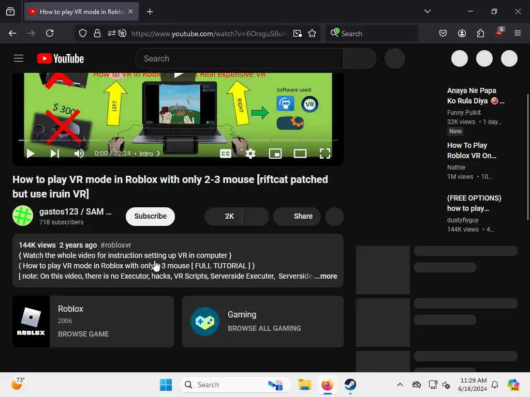
Task: Open the weather widget showing 73°
Action: [18, 384]
